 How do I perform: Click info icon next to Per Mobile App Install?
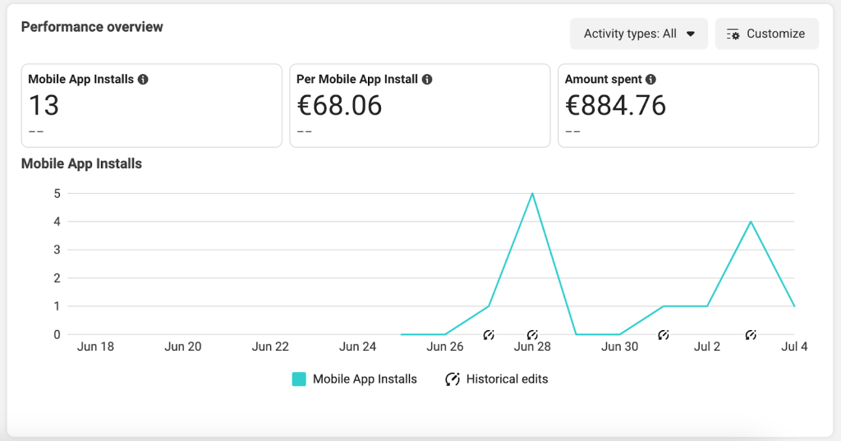pos(427,80)
